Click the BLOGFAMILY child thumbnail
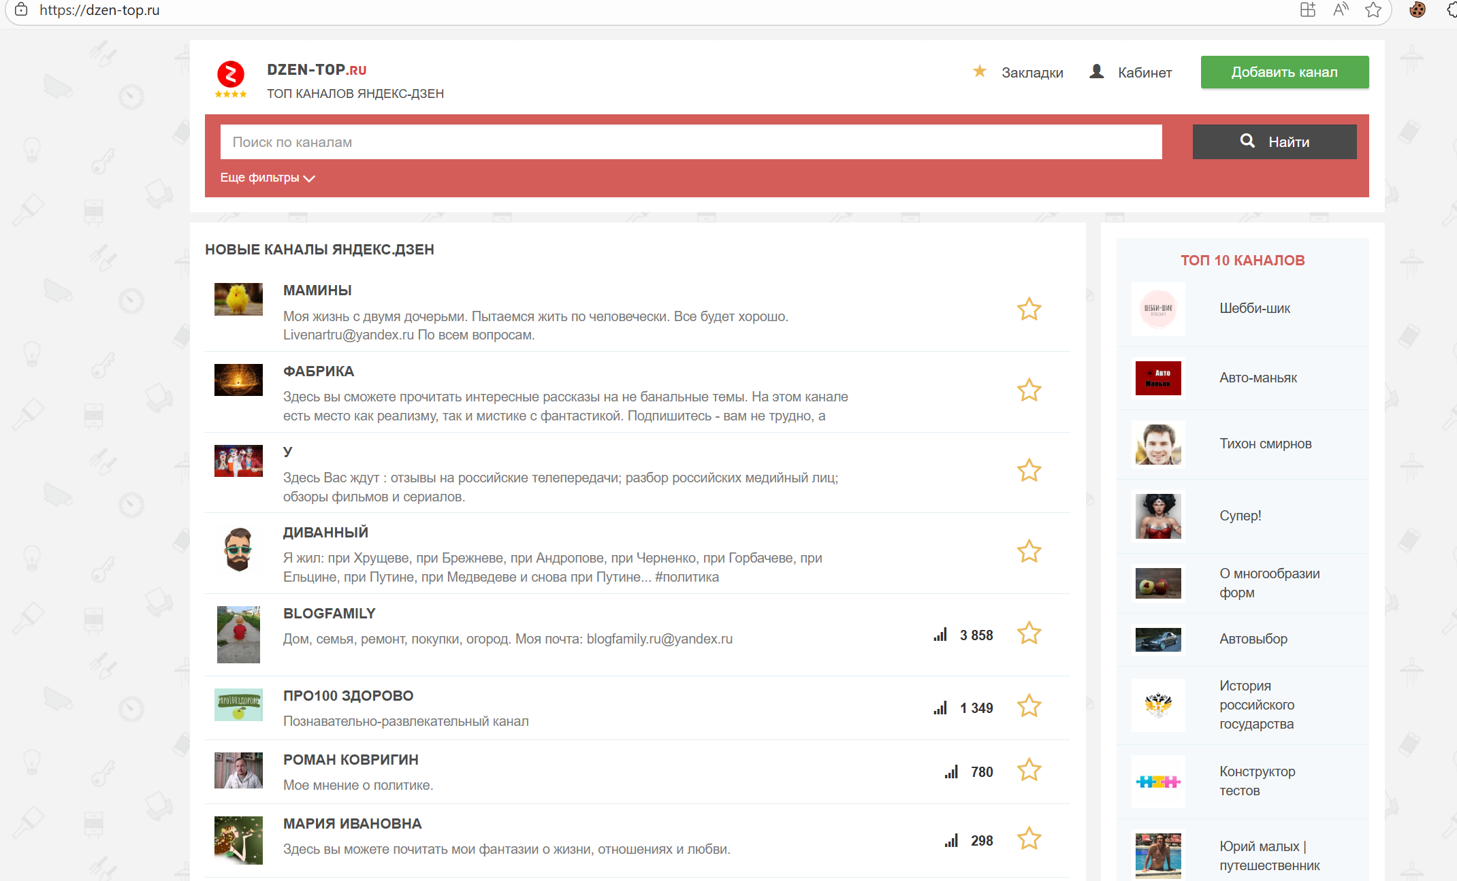This screenshot has height=881, width=1457. point(238,635)
